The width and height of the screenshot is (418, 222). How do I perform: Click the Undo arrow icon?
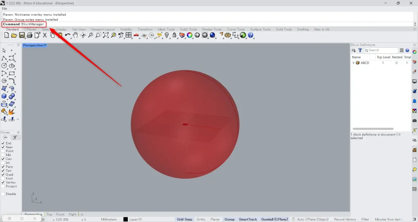tap(67, 36)
